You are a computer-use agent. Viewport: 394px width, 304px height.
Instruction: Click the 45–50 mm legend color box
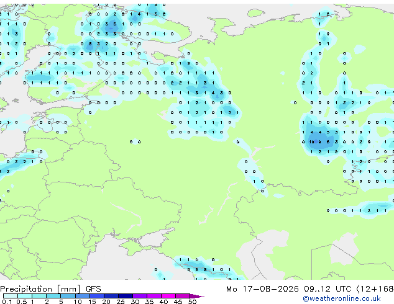coord(183,296)
